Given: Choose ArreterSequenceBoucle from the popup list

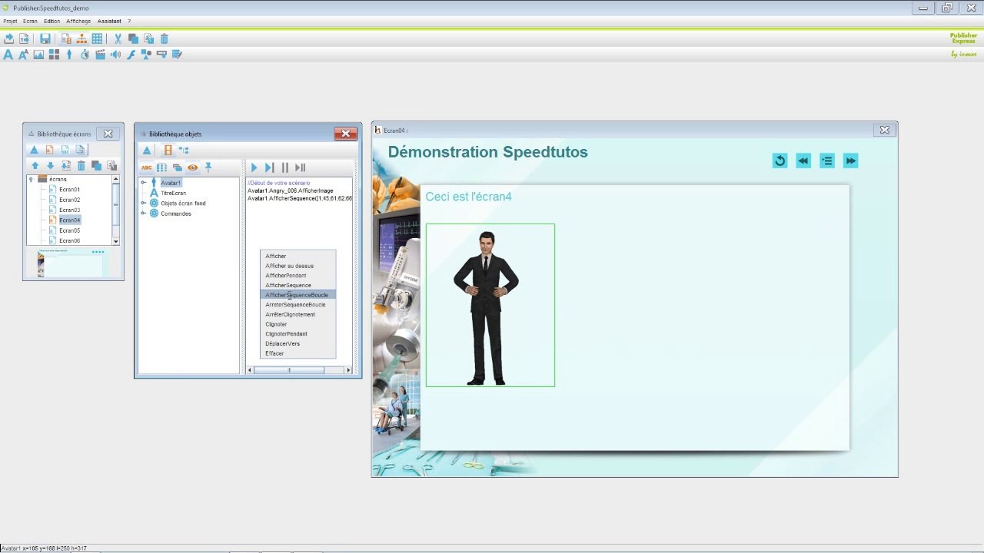Looking at the screenshot, I should (x=298, y=305).
